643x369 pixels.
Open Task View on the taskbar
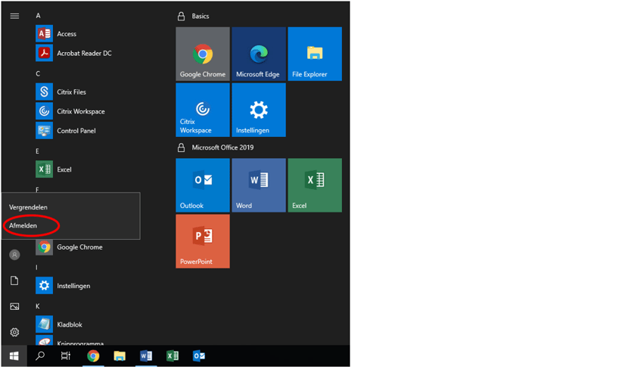click(66, 356)
